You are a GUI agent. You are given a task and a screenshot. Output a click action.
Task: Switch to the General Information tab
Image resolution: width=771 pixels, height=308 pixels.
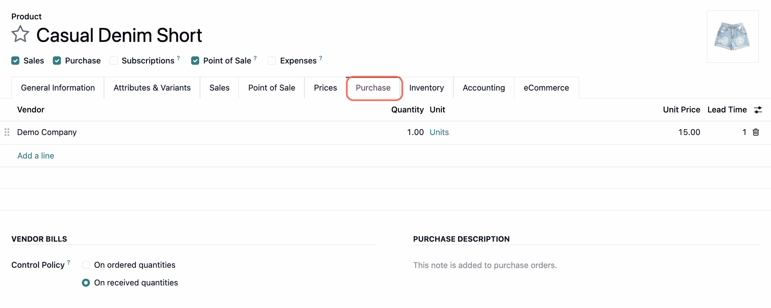(x=58, y=88)
